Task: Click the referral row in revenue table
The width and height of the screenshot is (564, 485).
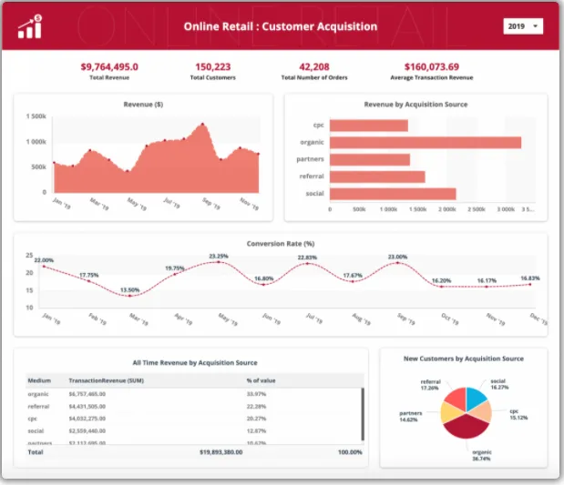Action: coord(193,407)
